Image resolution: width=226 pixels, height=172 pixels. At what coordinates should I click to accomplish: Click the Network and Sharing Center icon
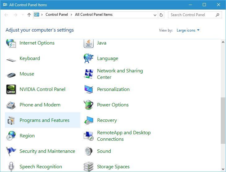pos(88,74)
